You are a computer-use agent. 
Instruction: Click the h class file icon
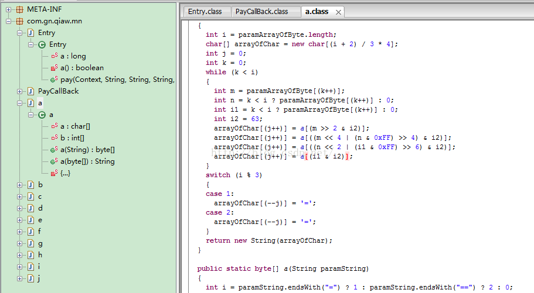click(31, 255)
